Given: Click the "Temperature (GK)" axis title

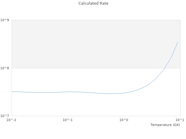Looking at the screenshot, I should (x=165, y=125).
